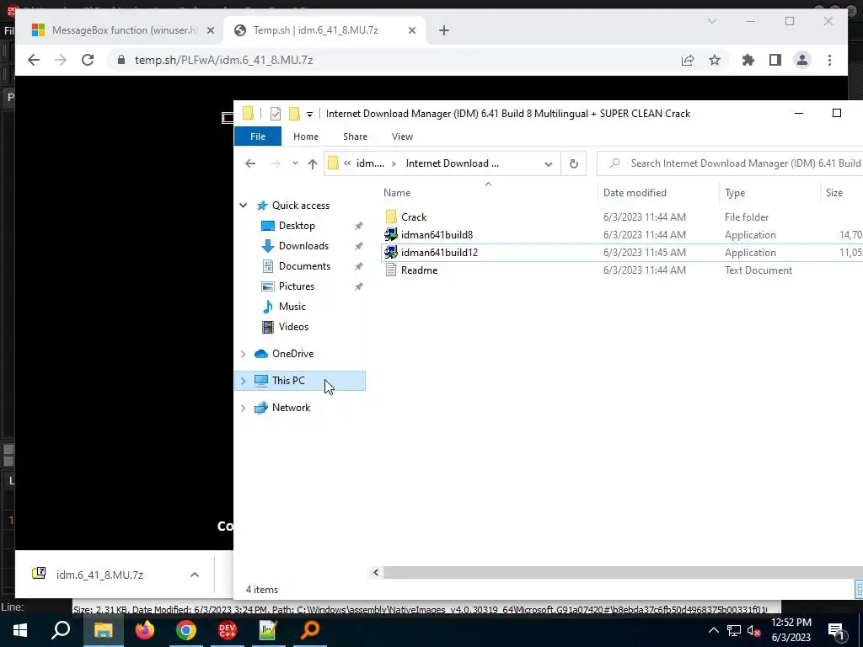The height and width of the screenshot is (647, 863).
Task: Bookmark this page with star icon
Action: pyautogui.click(x=715, y=61)
